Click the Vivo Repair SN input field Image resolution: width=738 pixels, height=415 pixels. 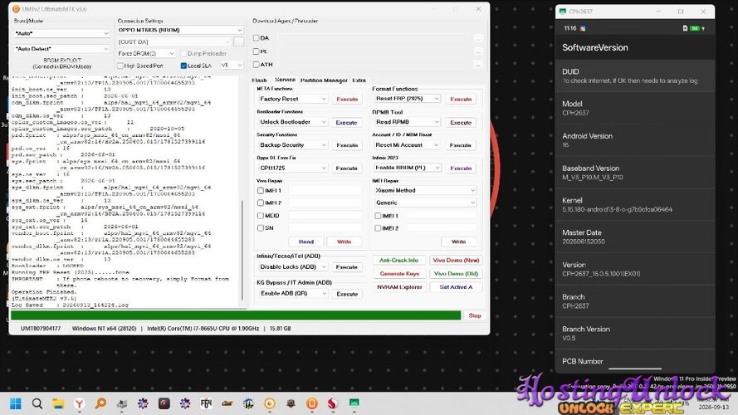[x=325, y=227]
